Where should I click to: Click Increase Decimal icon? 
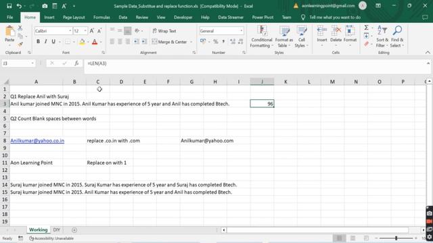233,42
